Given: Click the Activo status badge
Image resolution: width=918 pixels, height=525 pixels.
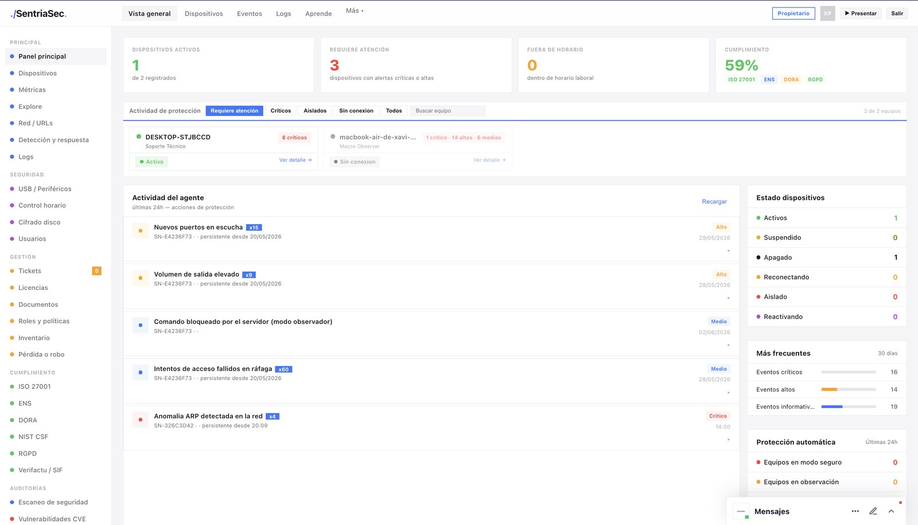Looking at the screenshot, I should (152, 162).
